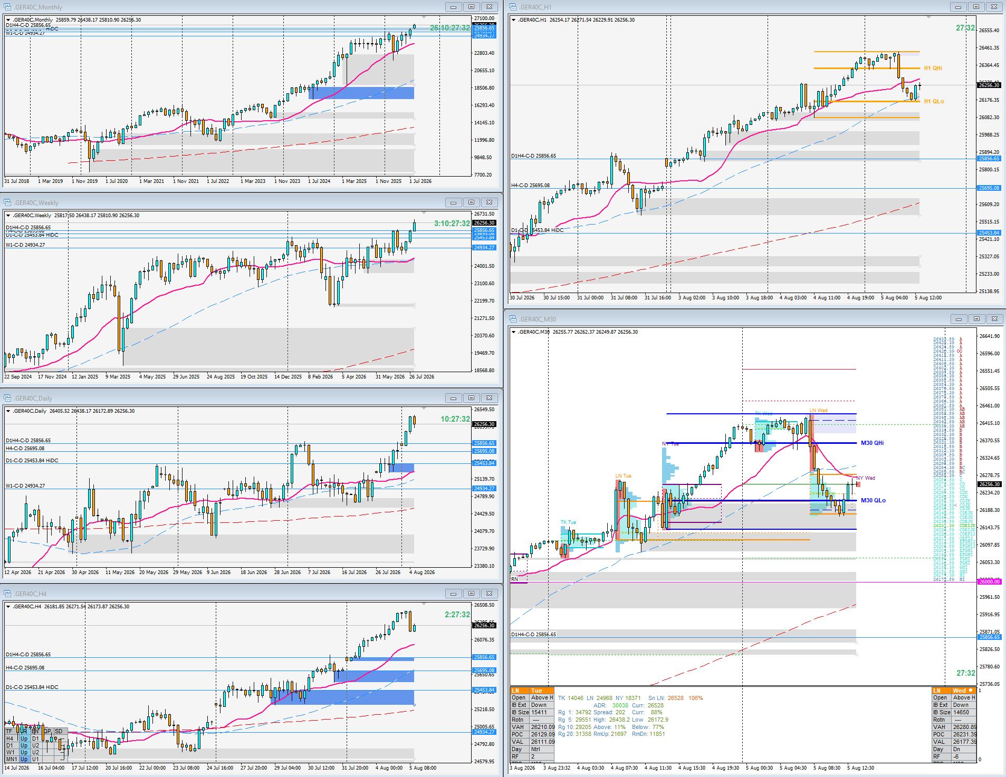Click the H1 chart window title icon

[x=513, y=7]
